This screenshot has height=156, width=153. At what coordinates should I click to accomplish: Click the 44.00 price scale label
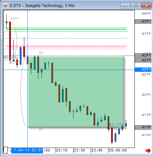coord(146,13)
